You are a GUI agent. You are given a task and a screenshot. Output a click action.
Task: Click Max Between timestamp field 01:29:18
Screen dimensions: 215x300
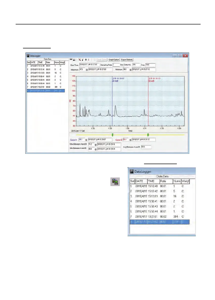(x=109, y=144)
